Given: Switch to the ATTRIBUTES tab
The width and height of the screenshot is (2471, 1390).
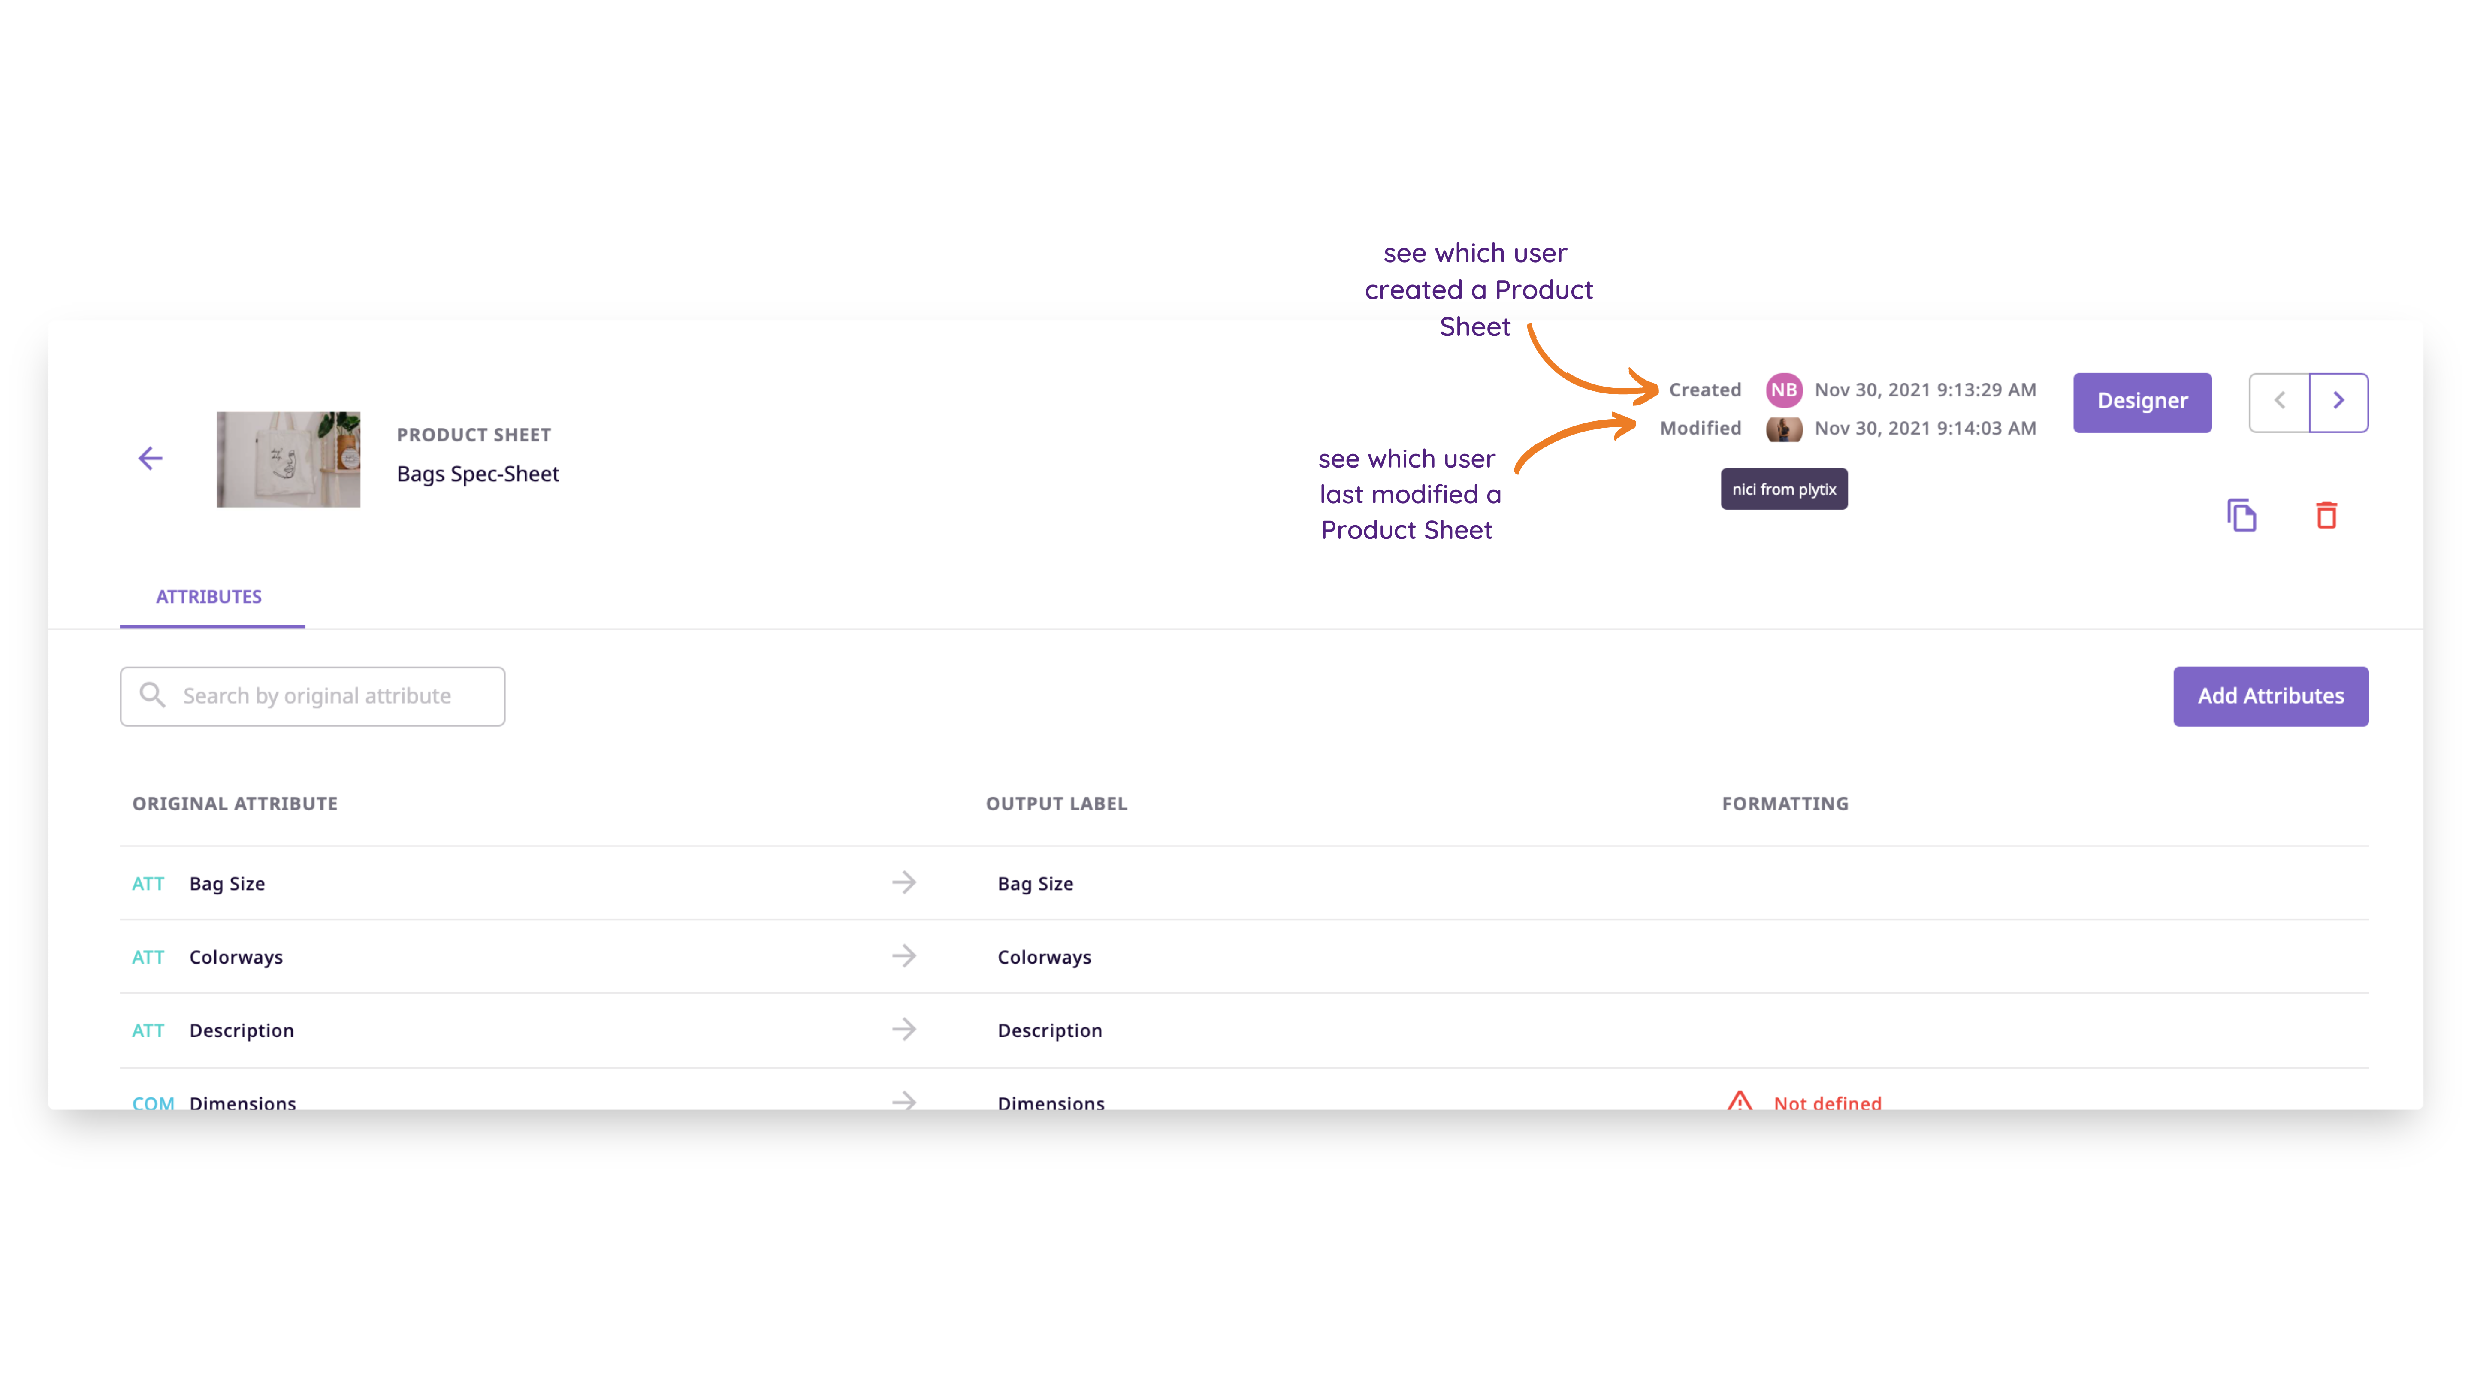Looking at the screenshot, I should pyautogui.click(x=209, y=597).
